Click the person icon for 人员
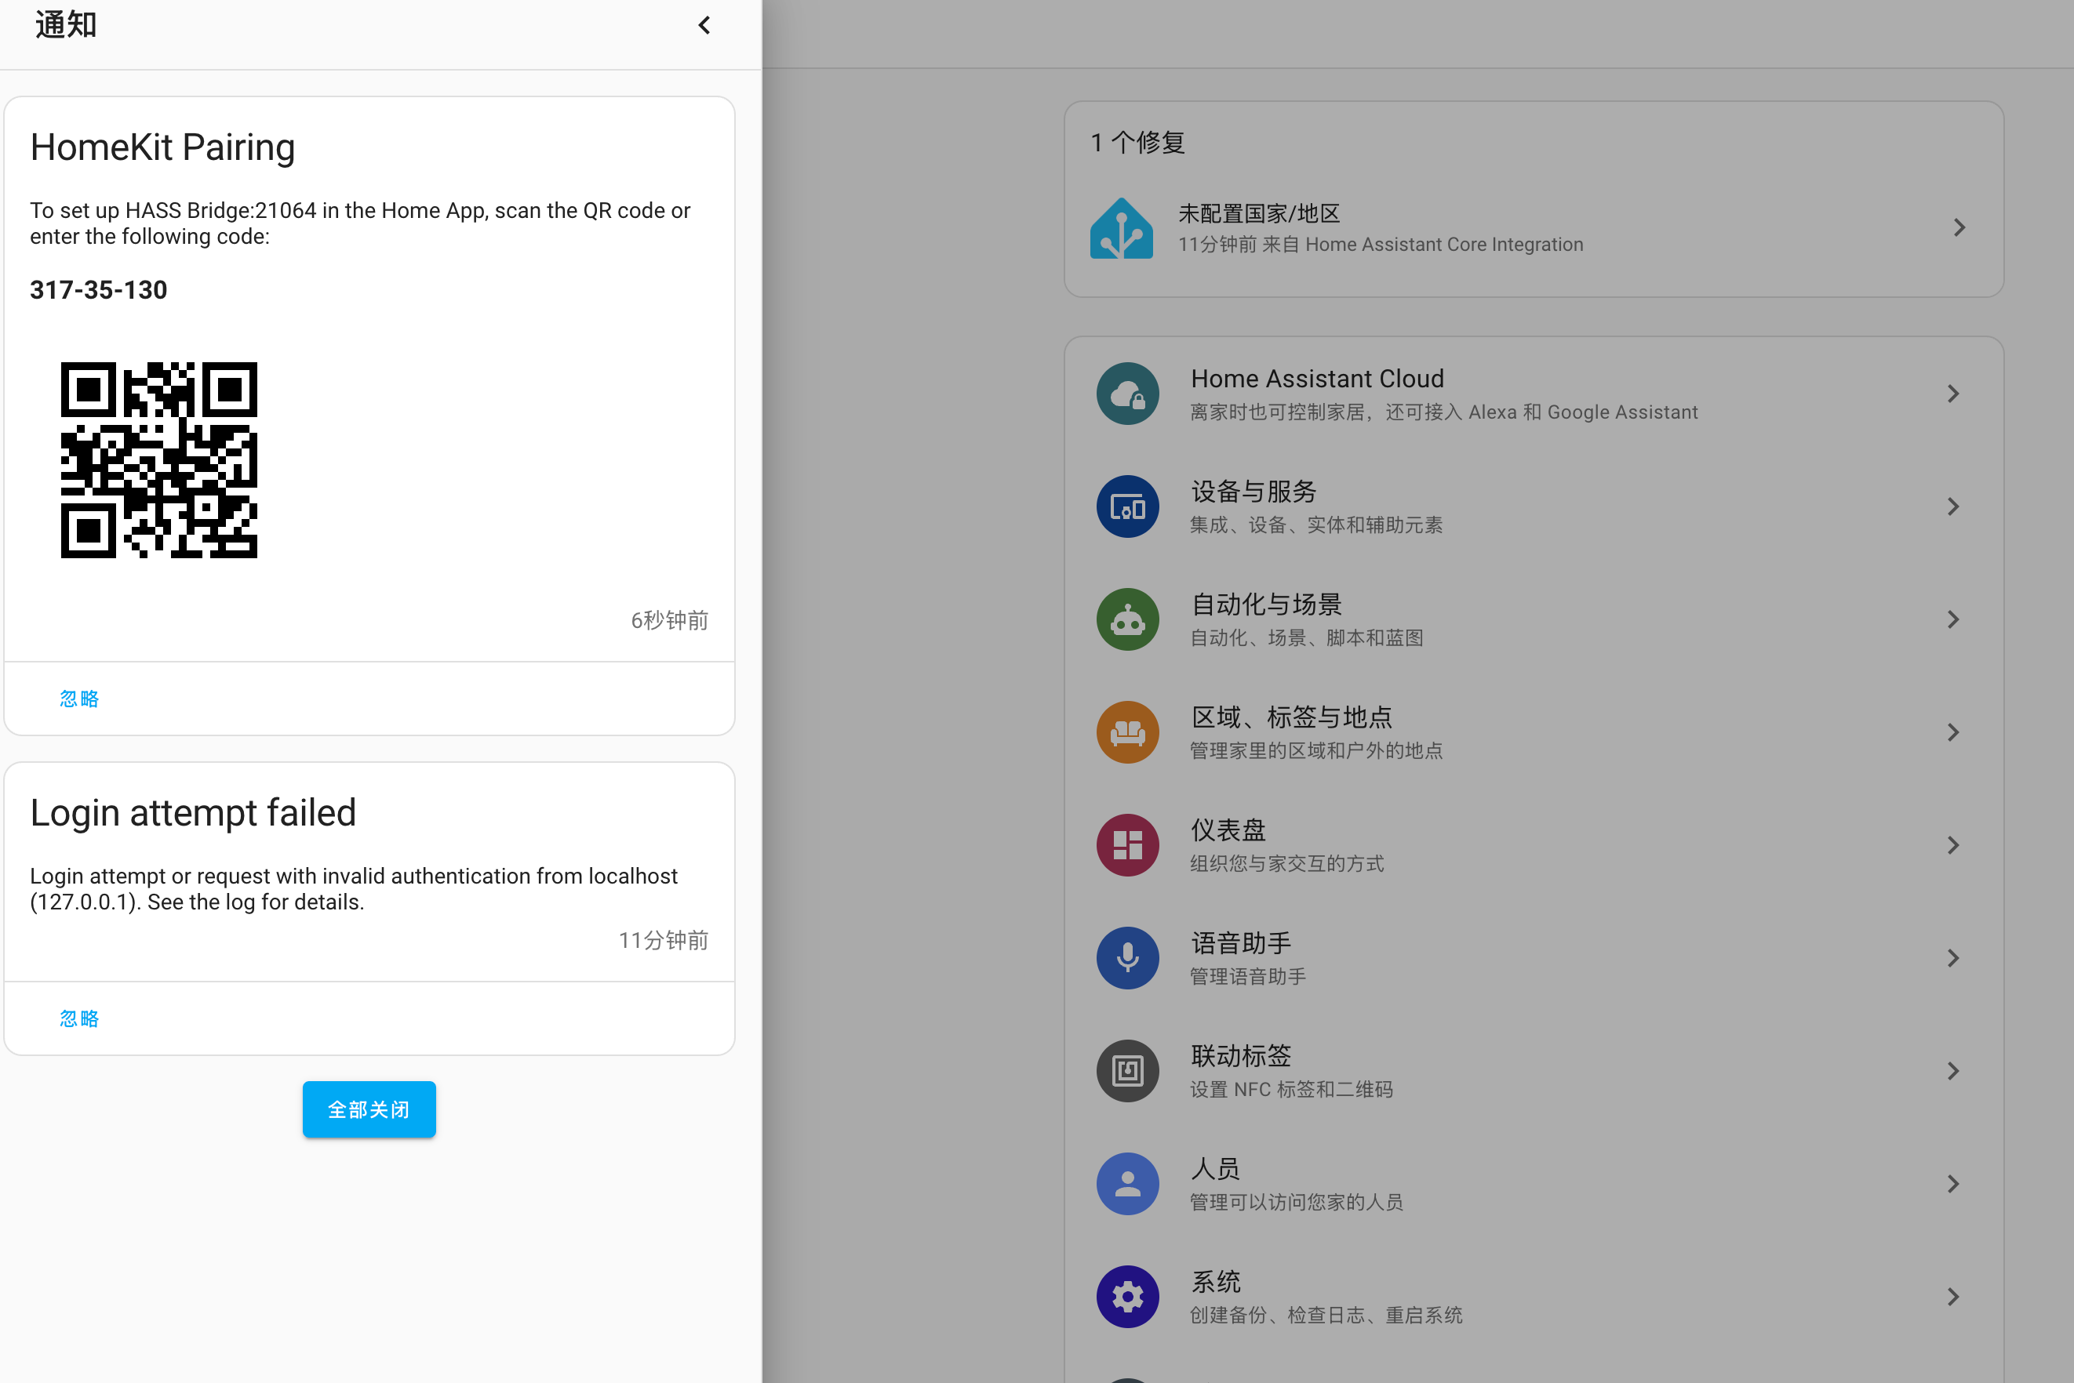2074x1383 pixels. pos(1127,1184)
